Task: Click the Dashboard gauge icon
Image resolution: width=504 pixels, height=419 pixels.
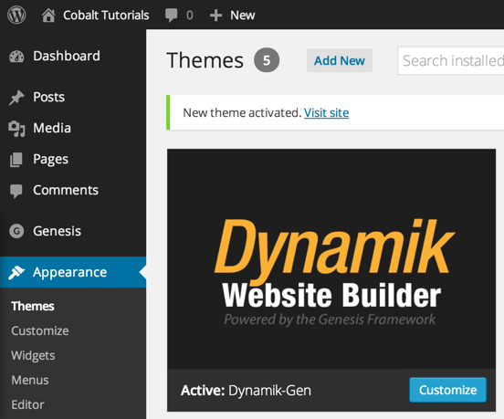Action: click(16, 57)
